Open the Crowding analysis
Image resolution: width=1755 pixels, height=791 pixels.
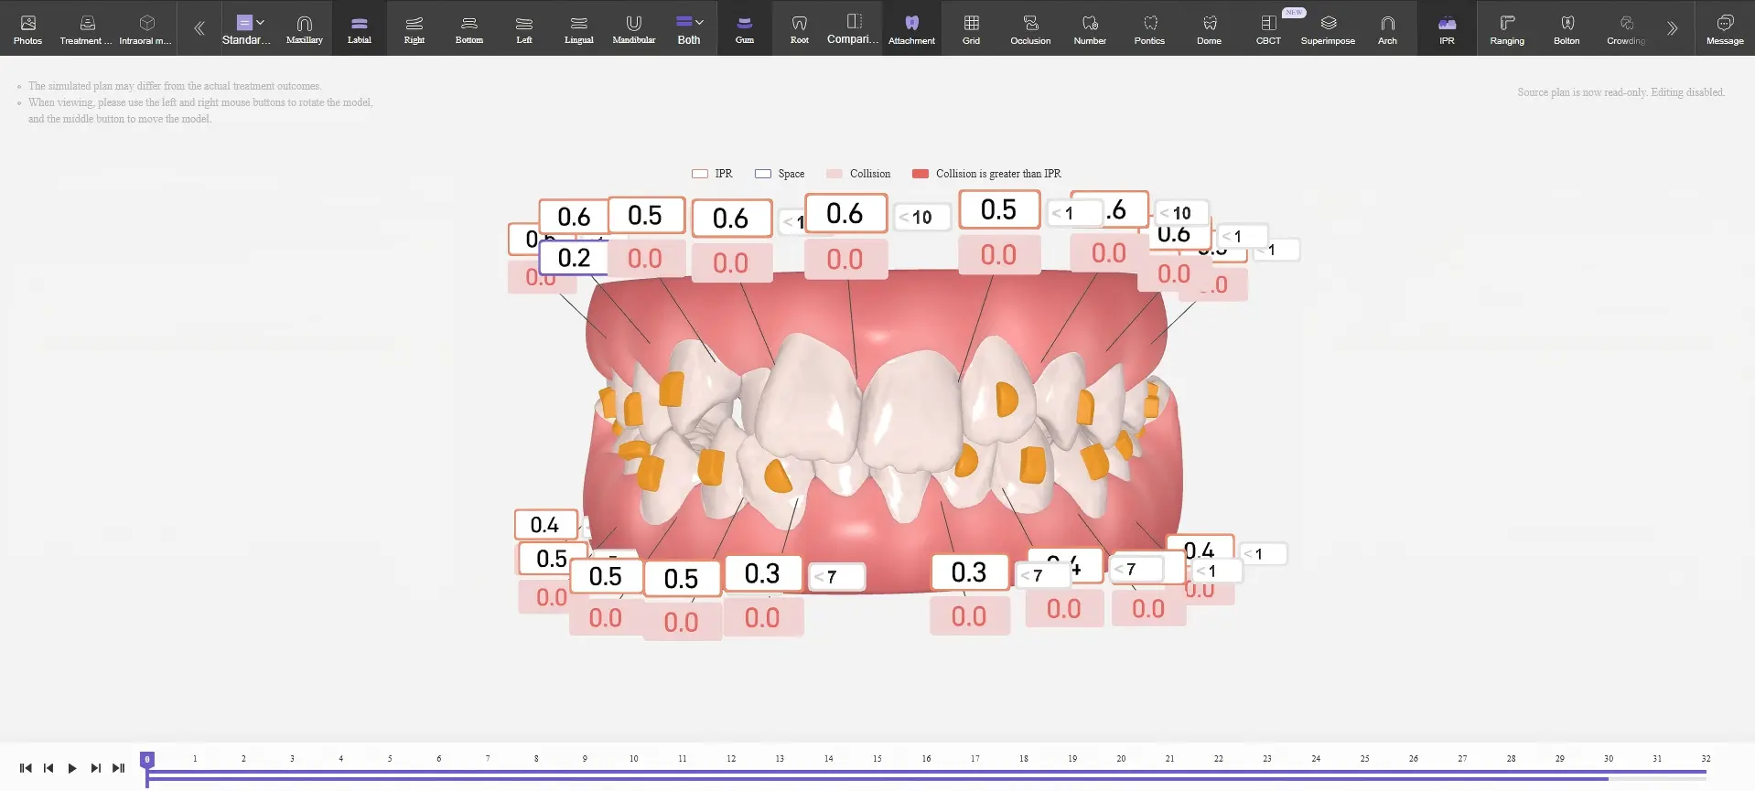click(1626, 28)
